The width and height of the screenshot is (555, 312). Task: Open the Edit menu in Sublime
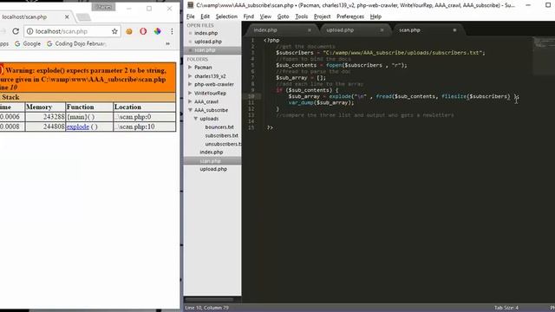point(205,16)
